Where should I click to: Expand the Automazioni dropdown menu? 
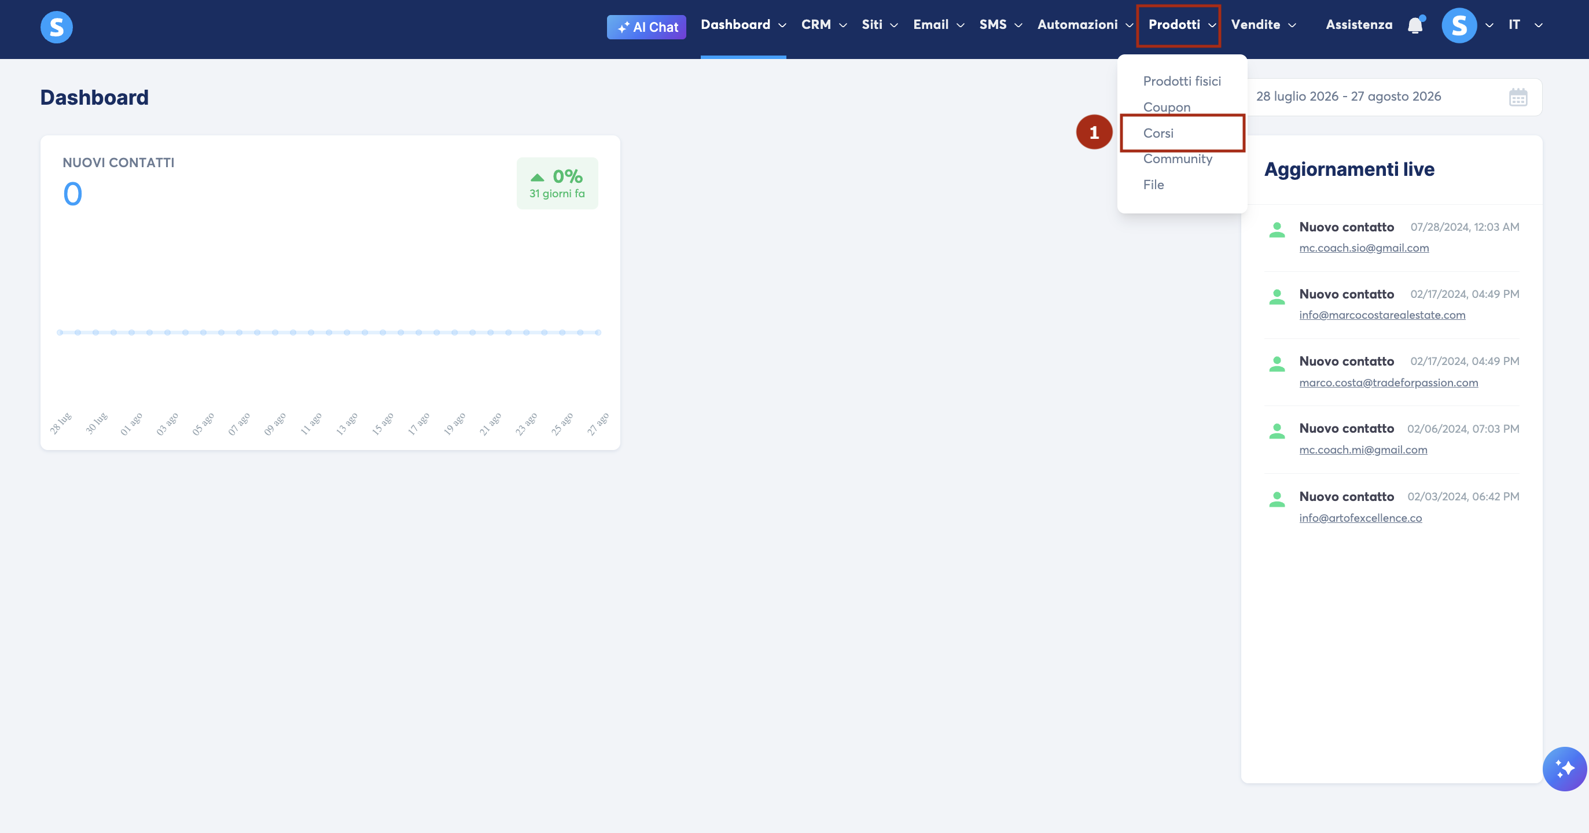click(x=1085, y=25)
